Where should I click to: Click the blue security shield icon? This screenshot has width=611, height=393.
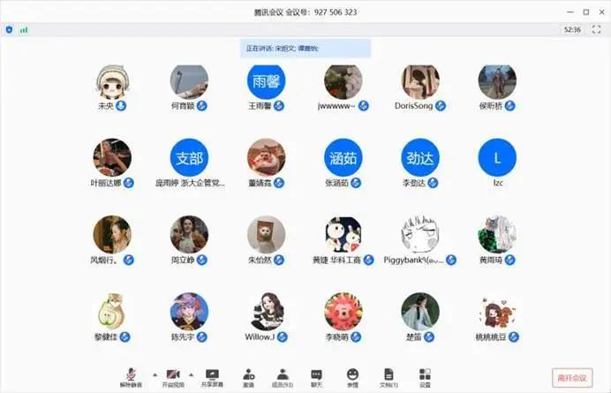click(x=10, y=29)
